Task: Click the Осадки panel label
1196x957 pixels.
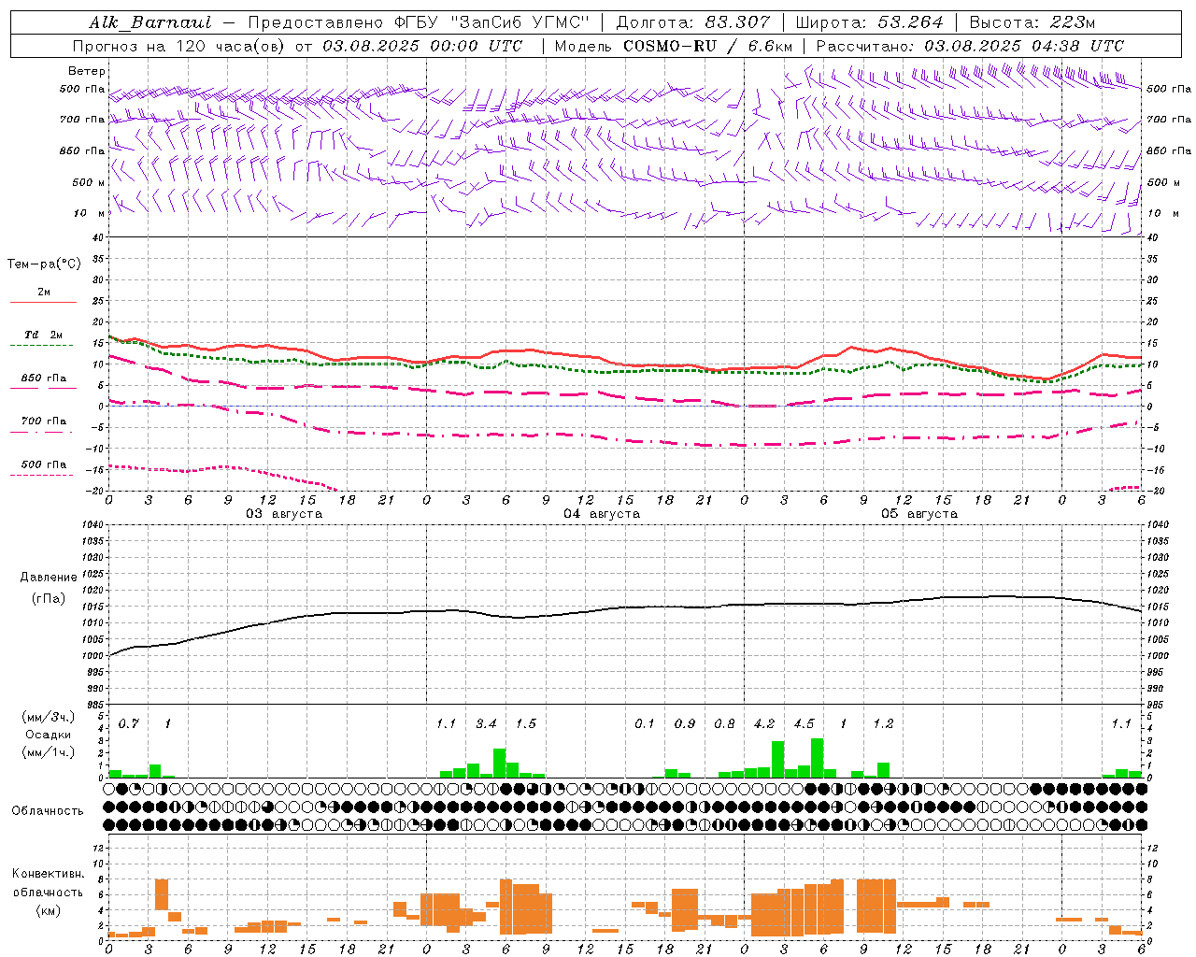Action: [49, 735]
